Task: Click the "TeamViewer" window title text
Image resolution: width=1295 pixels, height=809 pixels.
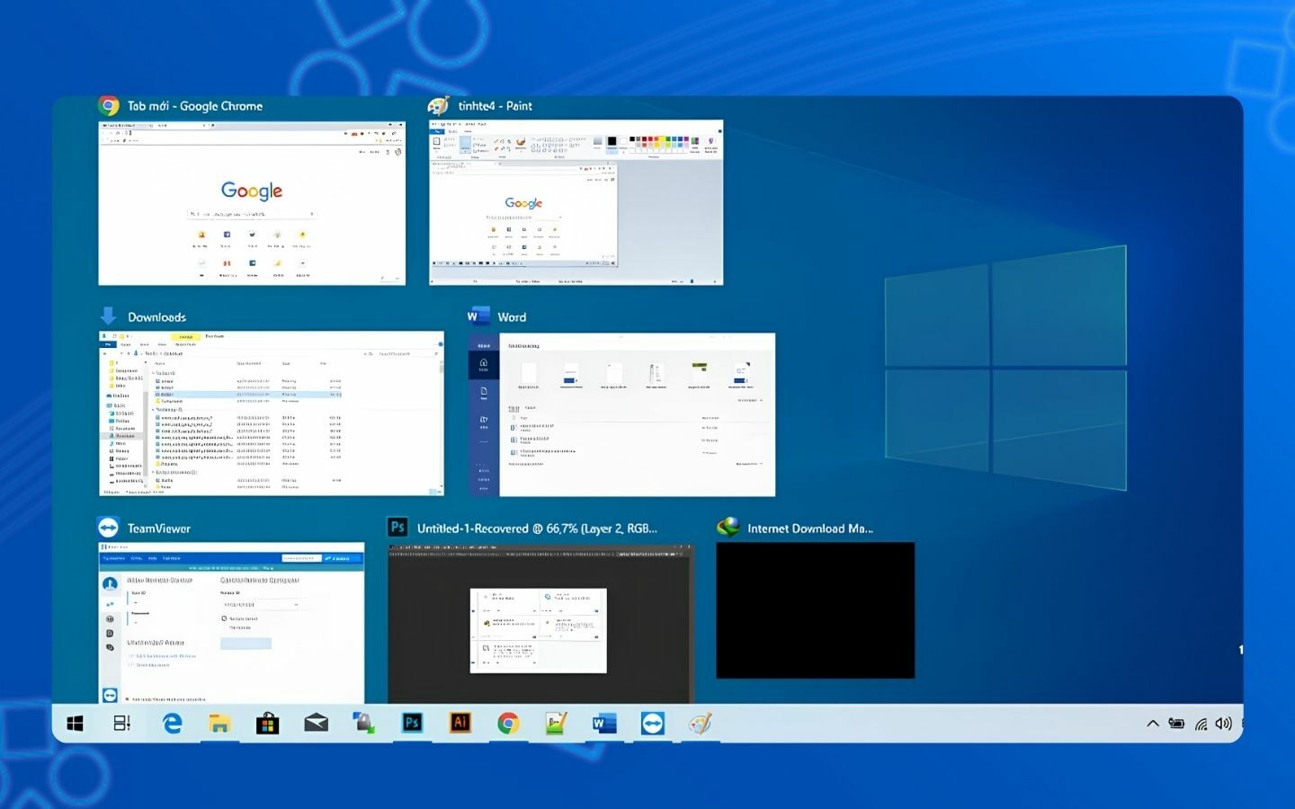Action: 159,529
